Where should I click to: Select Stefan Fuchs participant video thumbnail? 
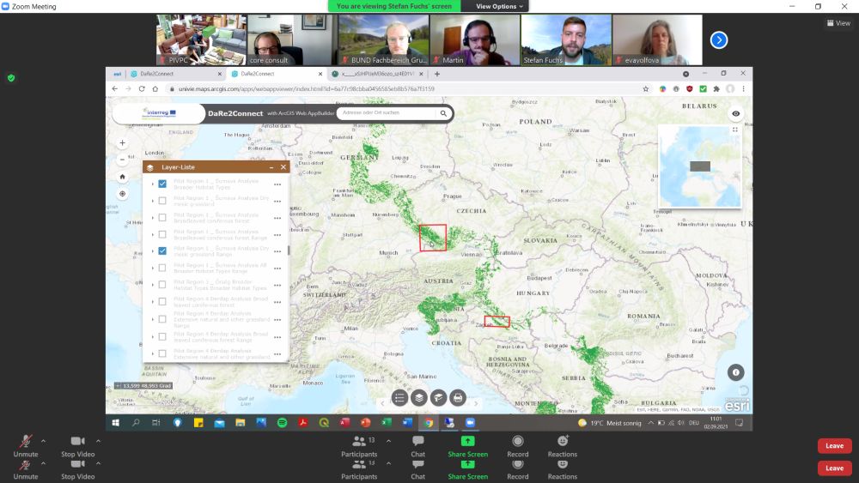(566, 40)
